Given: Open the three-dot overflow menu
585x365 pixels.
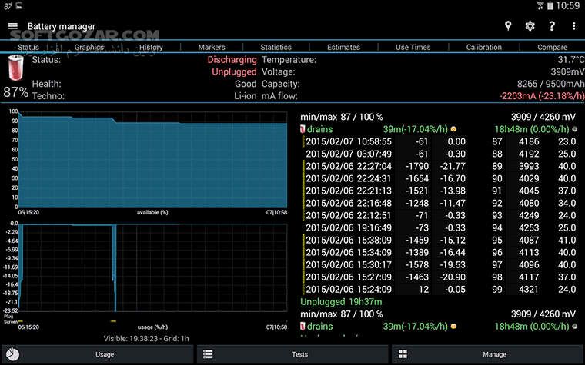Looking at the screenshot, I should click(573, 26).
